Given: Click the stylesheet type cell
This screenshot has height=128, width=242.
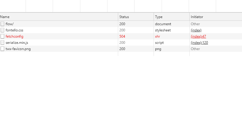Looking at the screenshot, I should (x=163, y=30).
